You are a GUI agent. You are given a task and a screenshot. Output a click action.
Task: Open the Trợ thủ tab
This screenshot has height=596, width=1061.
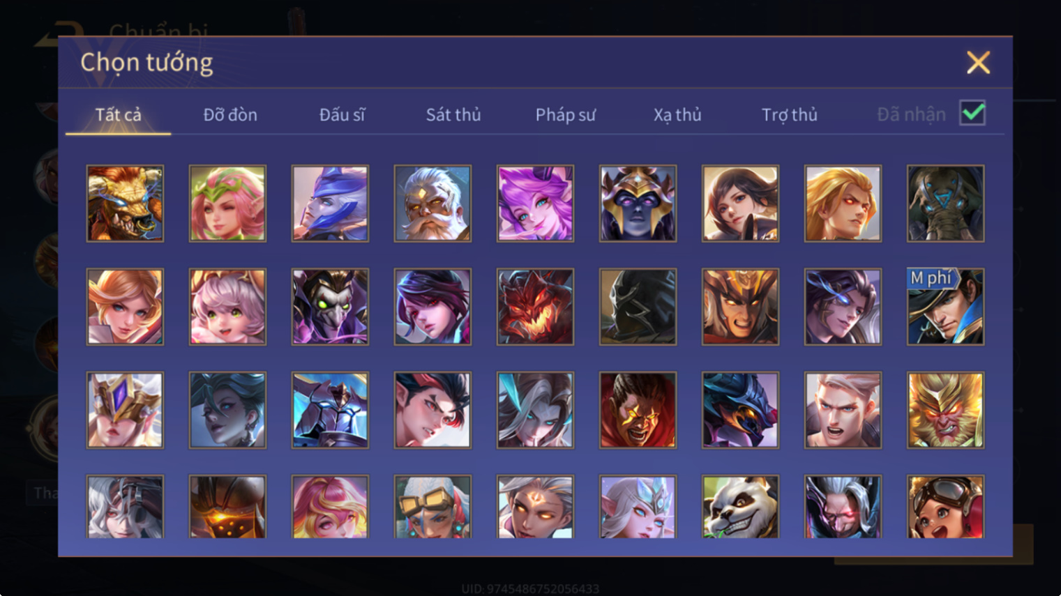coord(789,114)
